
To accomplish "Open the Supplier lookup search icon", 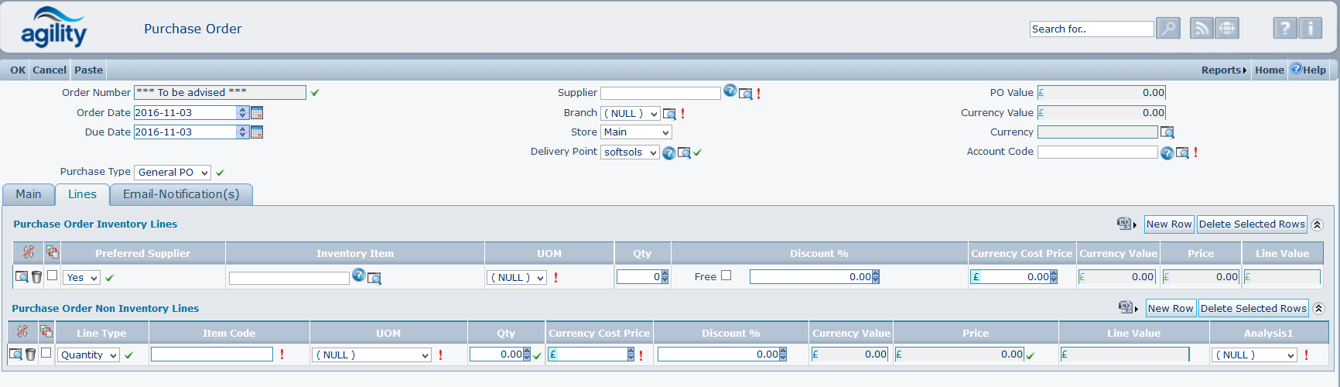I will [746, 94].
